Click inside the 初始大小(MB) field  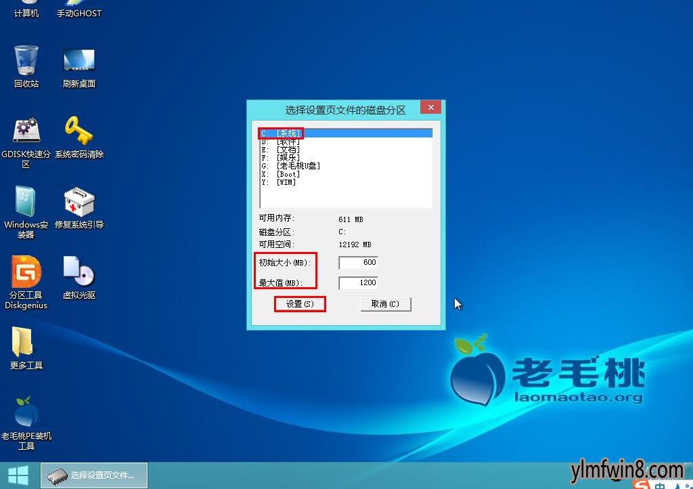(357, 262)
